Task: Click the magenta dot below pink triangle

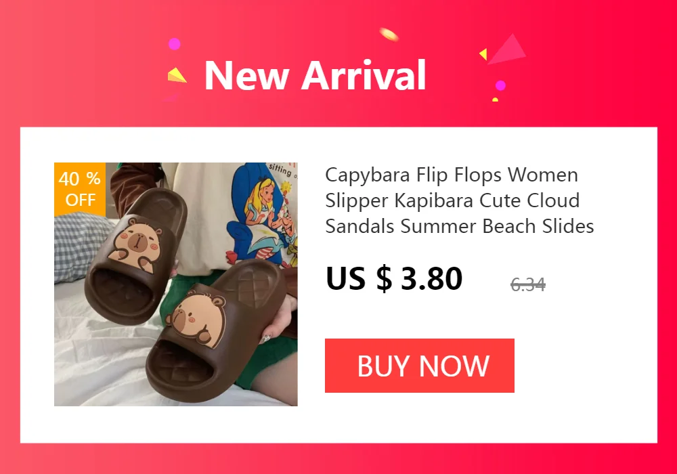Action: (x=500, y=85)
